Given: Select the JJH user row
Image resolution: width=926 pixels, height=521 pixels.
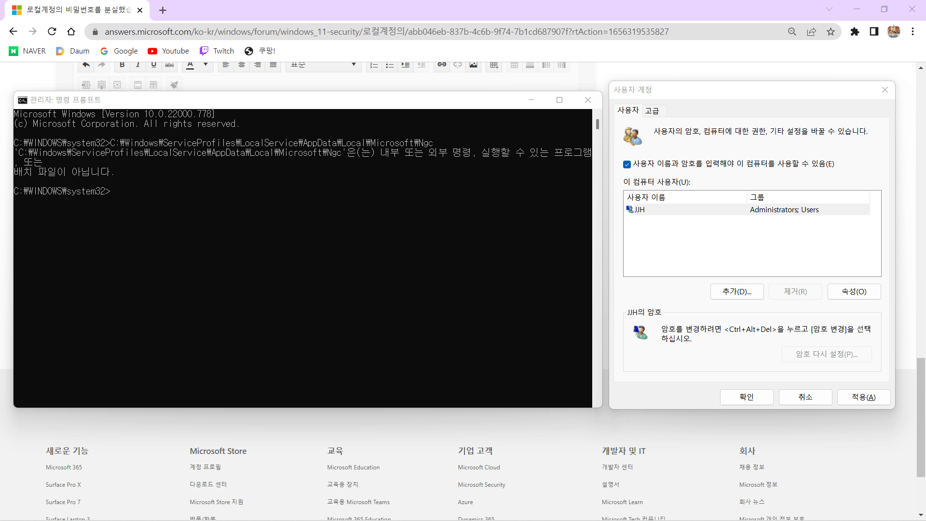Looking at the screenshot, I should pyautogui.click(x=747, y=210).
